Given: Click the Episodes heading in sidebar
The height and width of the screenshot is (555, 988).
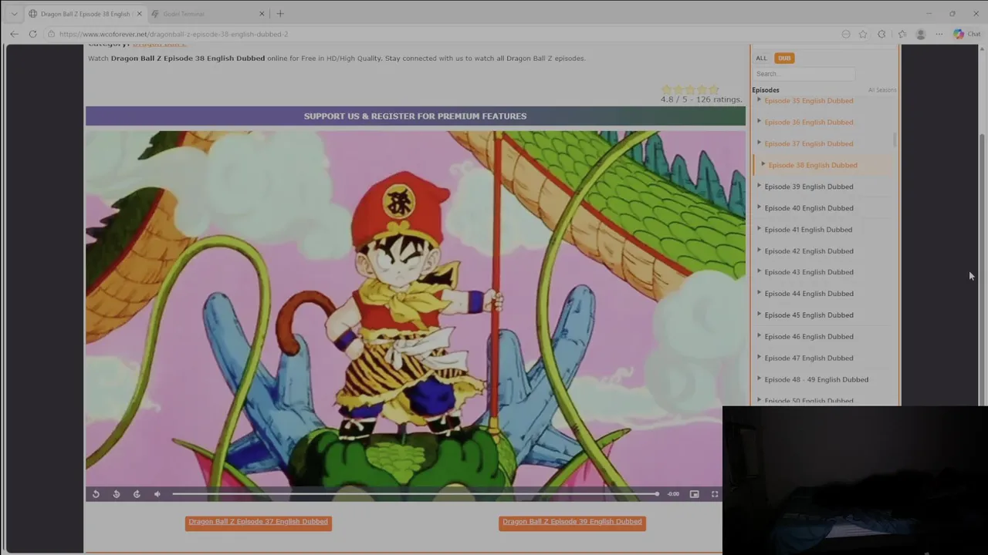Looking at the screenshot, I should click(766, 90).
